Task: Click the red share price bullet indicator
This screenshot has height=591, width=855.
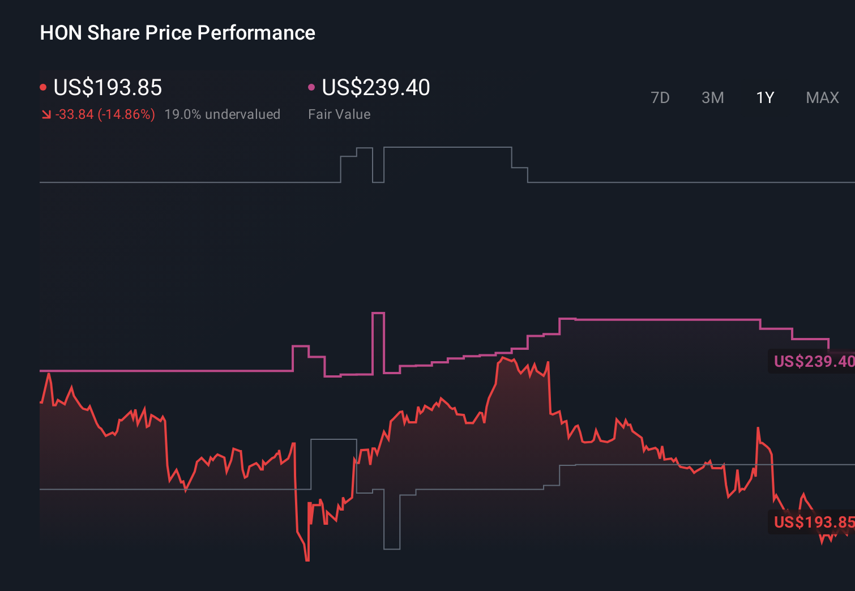Action: (44, 87)
